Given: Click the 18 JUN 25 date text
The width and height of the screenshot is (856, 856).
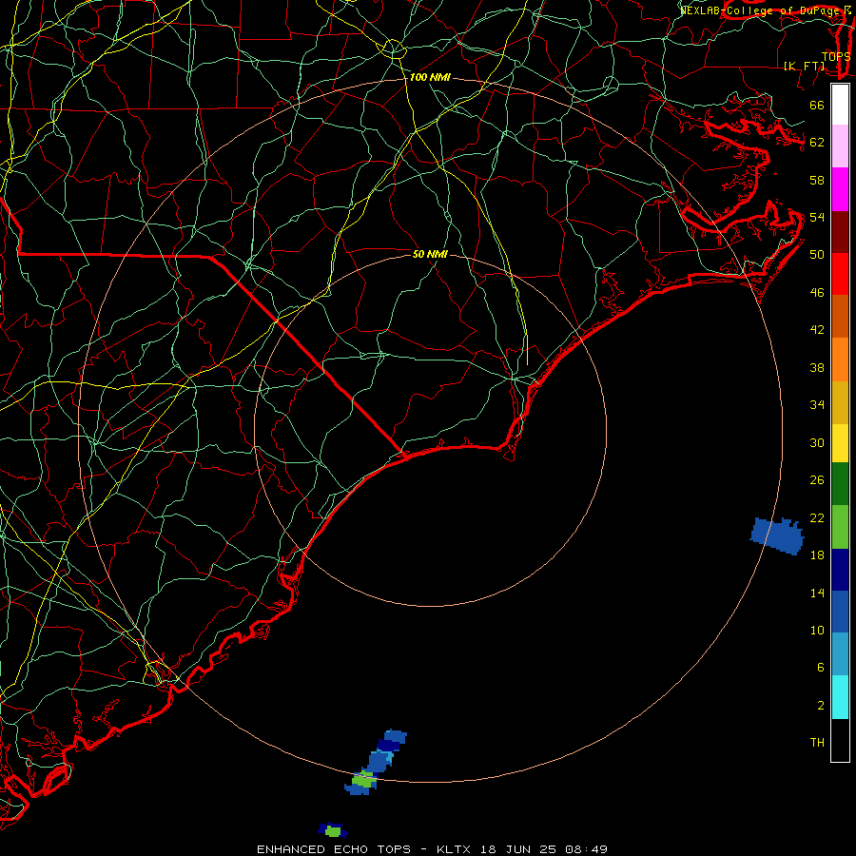Looking at the screenshot, I should tap(518, 849).
